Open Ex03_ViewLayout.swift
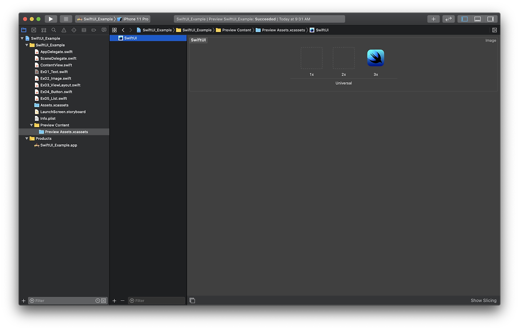The height and width of the screenshot is (330, 519). (60, 85)
